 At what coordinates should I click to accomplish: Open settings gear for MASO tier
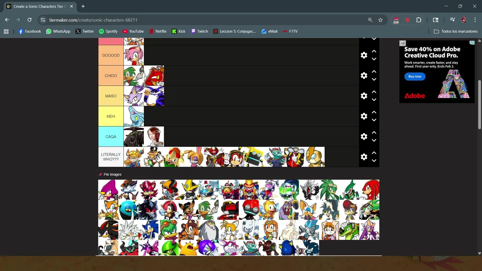364,96
